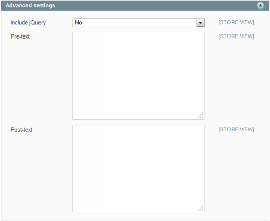Click the Post-text textarea resize grip
This screenshot has height=221, width=270.
(200, 208)
